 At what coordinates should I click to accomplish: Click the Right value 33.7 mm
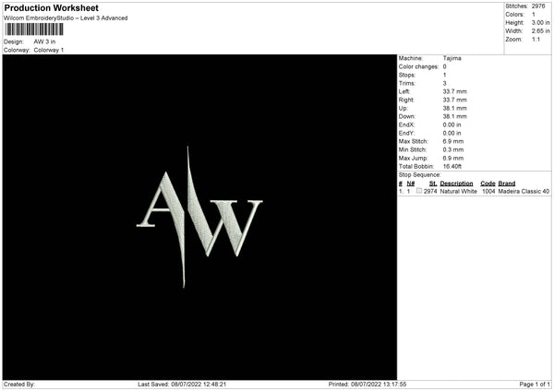(454, 100)
